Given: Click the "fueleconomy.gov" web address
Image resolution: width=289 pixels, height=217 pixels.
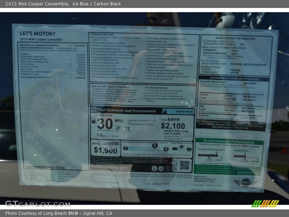Looking at the screenshot, I should (x=109, y=167).
